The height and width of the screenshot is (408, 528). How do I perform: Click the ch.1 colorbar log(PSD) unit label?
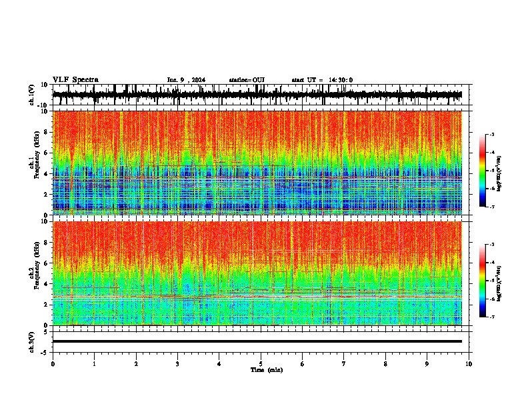tap(499, 174)
